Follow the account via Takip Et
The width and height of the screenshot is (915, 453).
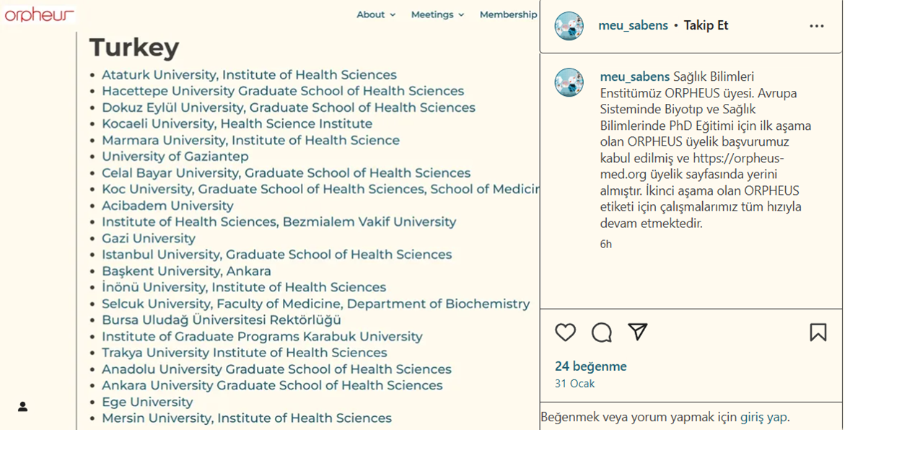[x=706, y=25]
